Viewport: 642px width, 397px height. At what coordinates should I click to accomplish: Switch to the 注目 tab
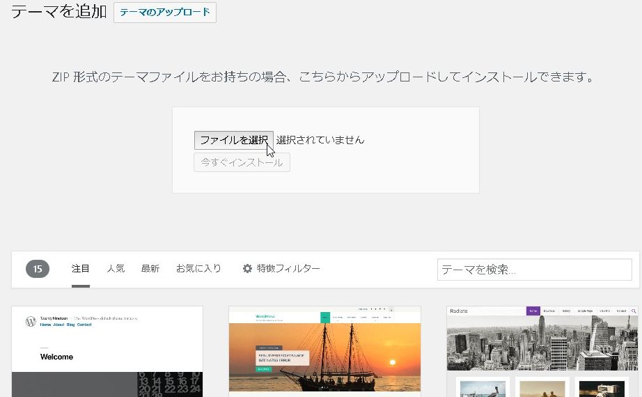(x=81, y=268)
